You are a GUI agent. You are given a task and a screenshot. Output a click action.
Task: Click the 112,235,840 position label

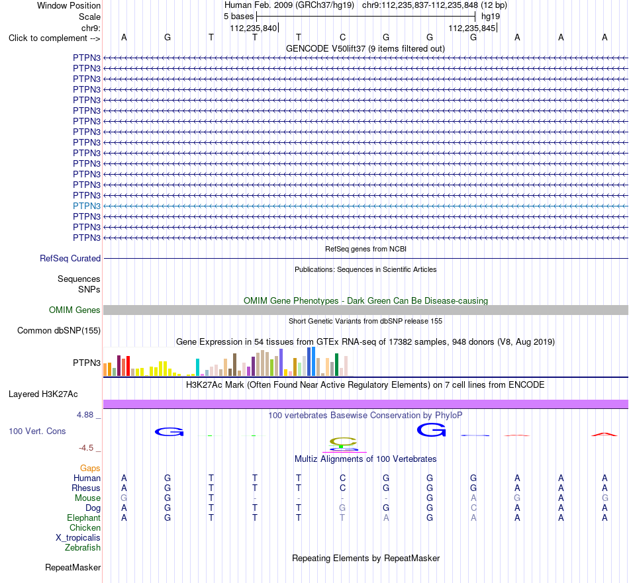(x=253, y=28)
